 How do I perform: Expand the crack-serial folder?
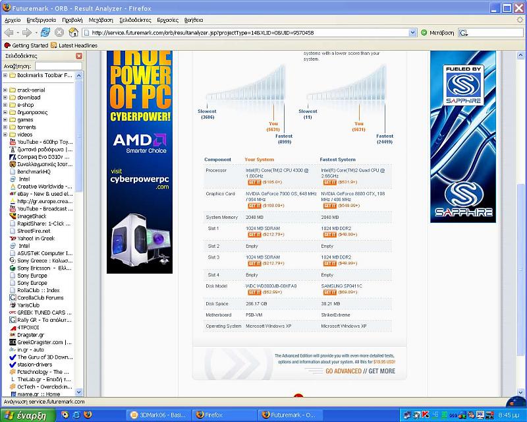tap(5, 90)
